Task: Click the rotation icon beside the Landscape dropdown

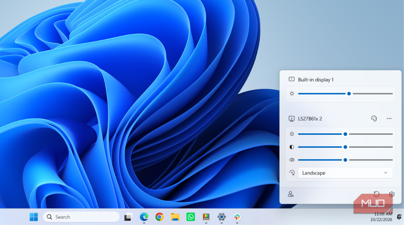Action: [292, 173]
